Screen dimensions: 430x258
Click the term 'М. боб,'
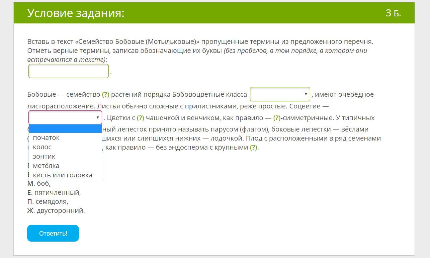[x=39, y=183]
